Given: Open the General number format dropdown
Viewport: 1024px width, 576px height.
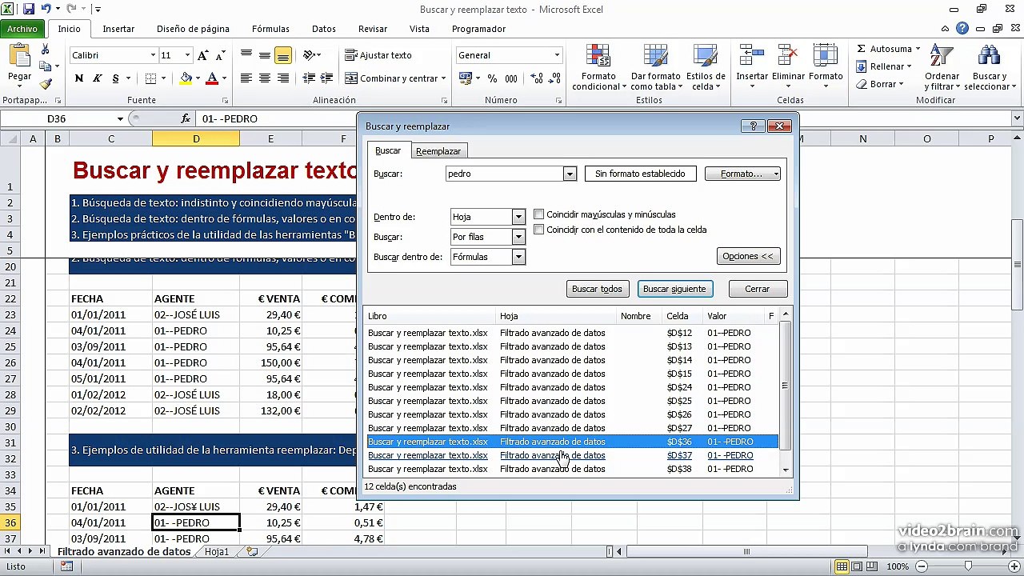Looking at the screenshot, I should (x=557, y=55).
